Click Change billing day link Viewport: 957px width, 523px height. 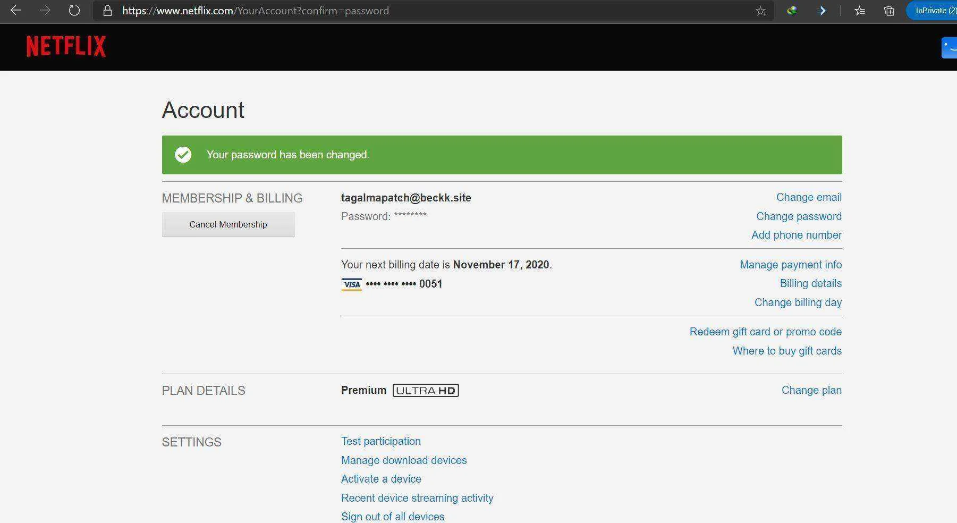tap(798, 302)
